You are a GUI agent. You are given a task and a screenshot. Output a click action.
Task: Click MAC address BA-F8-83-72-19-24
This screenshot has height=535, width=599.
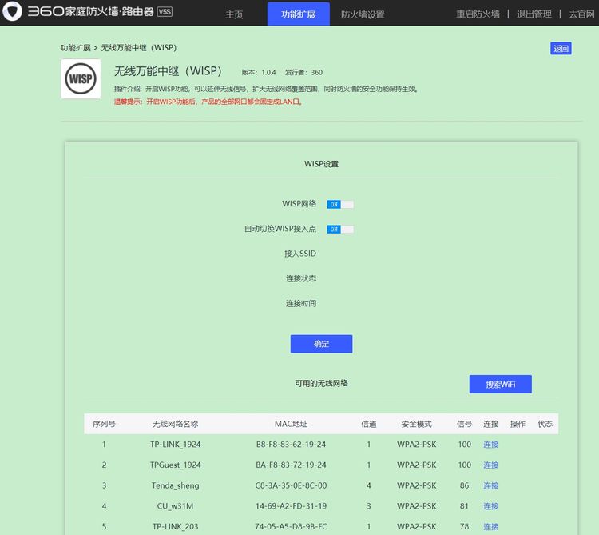tap(291, 465)
